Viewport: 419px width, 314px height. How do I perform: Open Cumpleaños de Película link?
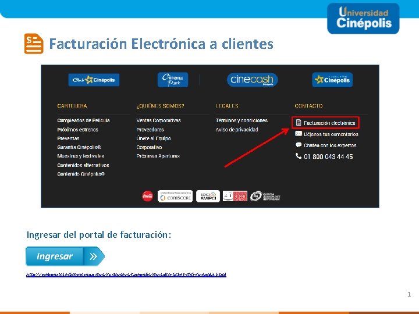tap(83, 120)
